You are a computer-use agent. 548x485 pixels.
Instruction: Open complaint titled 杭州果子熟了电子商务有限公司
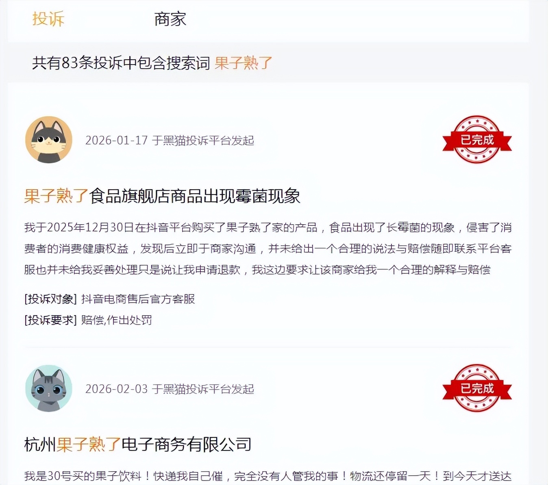[138, 444]
